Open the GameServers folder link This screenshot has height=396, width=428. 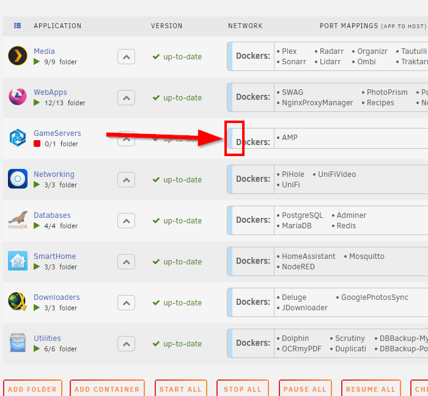(57, 133)
